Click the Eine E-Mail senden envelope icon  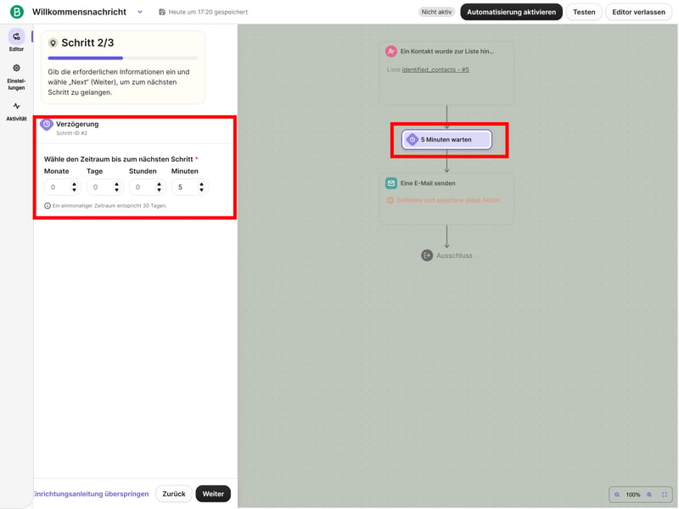coord(391,183)
